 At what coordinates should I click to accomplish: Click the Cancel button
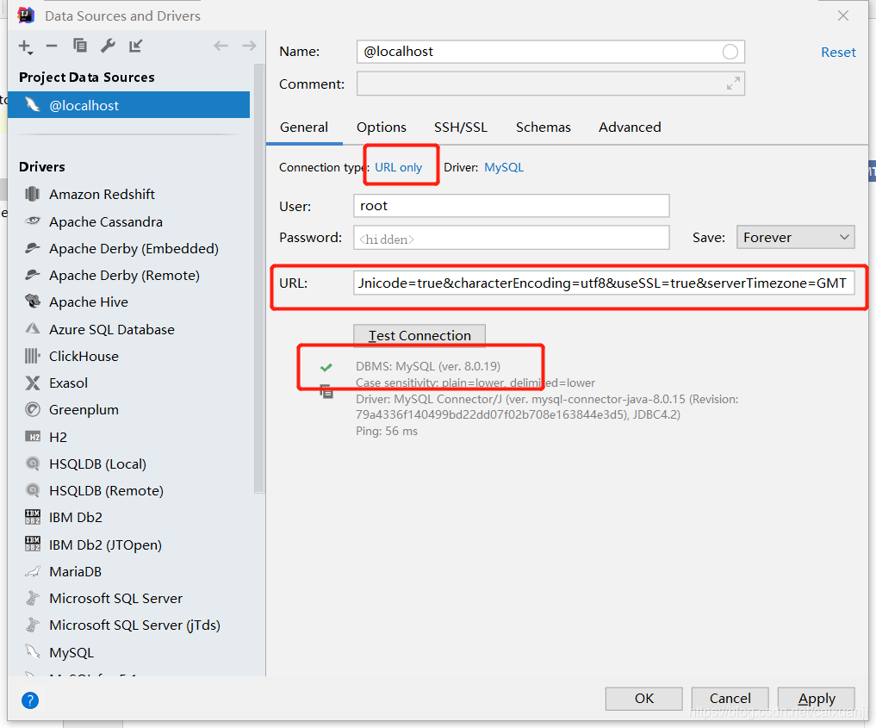coord(730,699)
